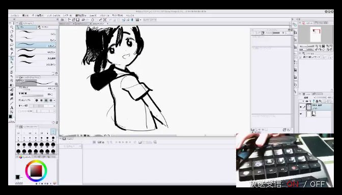The height and width of the screenshot is (195, 342).
Task: Toggle Snap to Grid in command bar
Action: tap(132, 20)
